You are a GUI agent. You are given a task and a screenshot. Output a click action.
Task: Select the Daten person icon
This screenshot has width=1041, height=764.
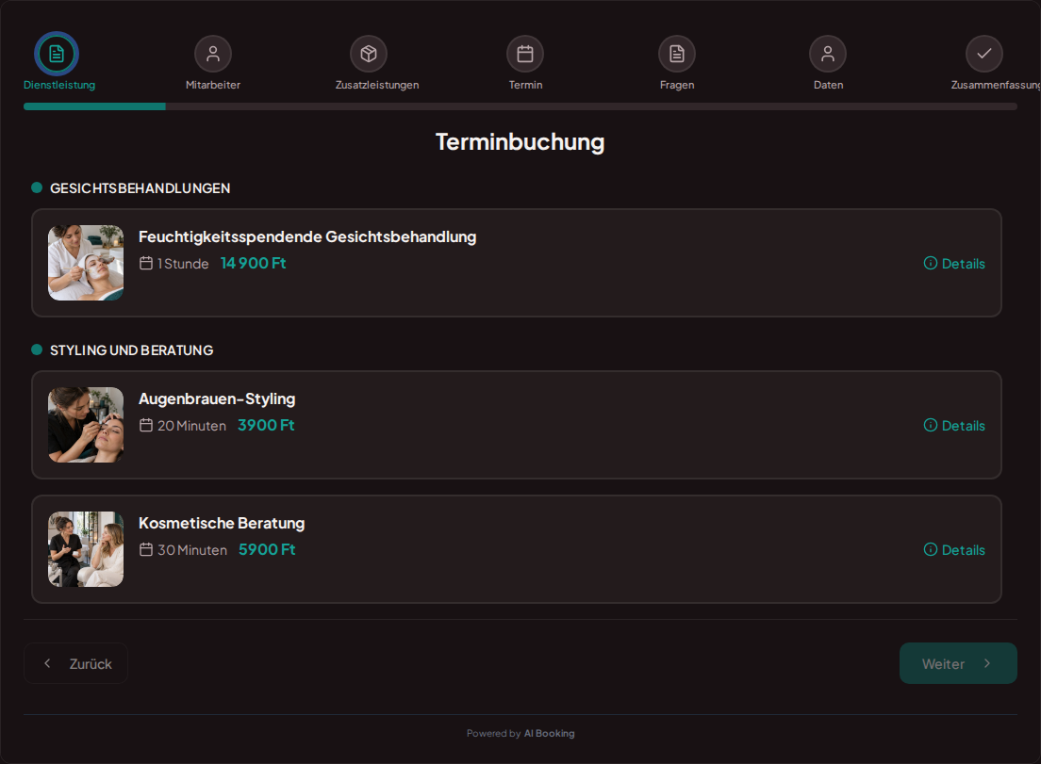pos(828,54)
